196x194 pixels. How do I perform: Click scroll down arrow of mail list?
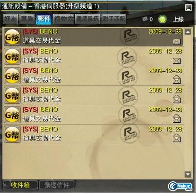pyautogui.click(x=188, y=175)
